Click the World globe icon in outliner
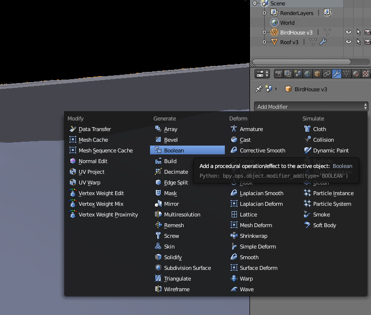The image size is (371, 315). (x=274, y=22)
